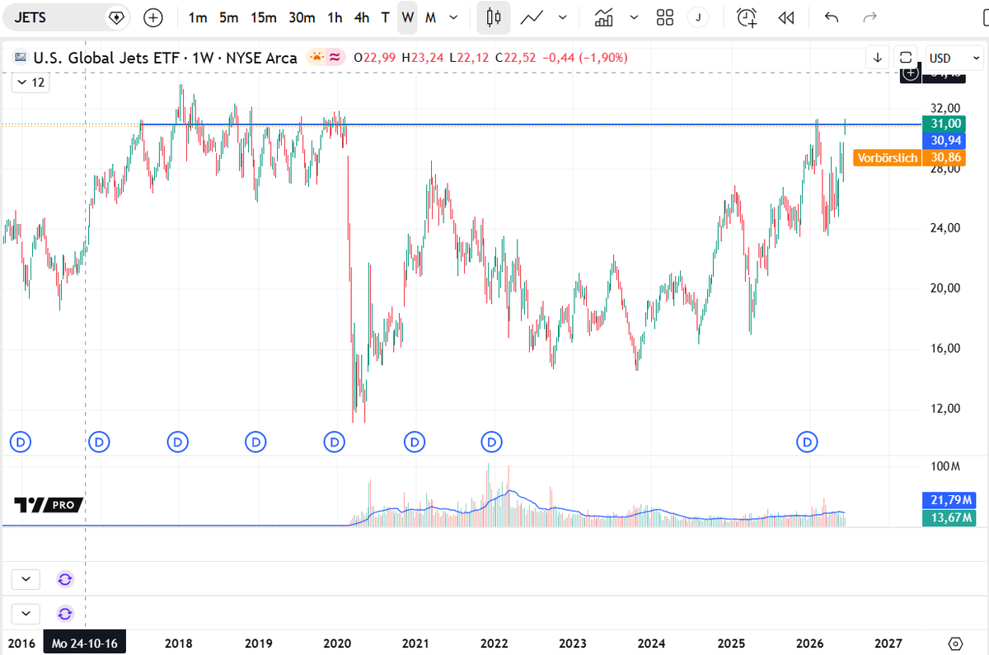Viewport: 989px width, 655px height.
Task: Click the dividend D marker near 2017
Action: click(x=99, y=442)
